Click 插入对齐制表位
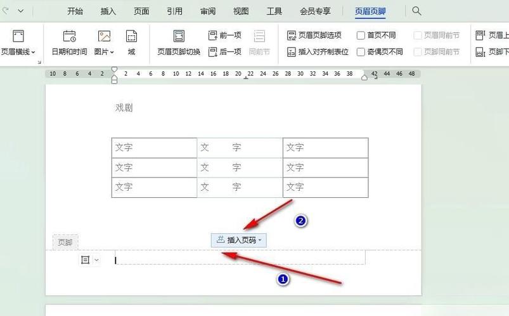The width and height of the screenshot is (509, 316). [318, 51]
